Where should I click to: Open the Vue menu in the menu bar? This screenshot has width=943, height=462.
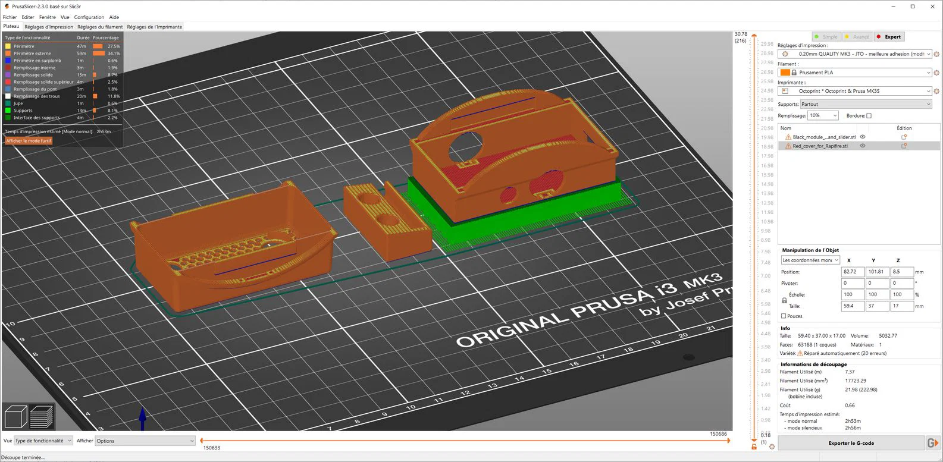(x=65, y=17)
